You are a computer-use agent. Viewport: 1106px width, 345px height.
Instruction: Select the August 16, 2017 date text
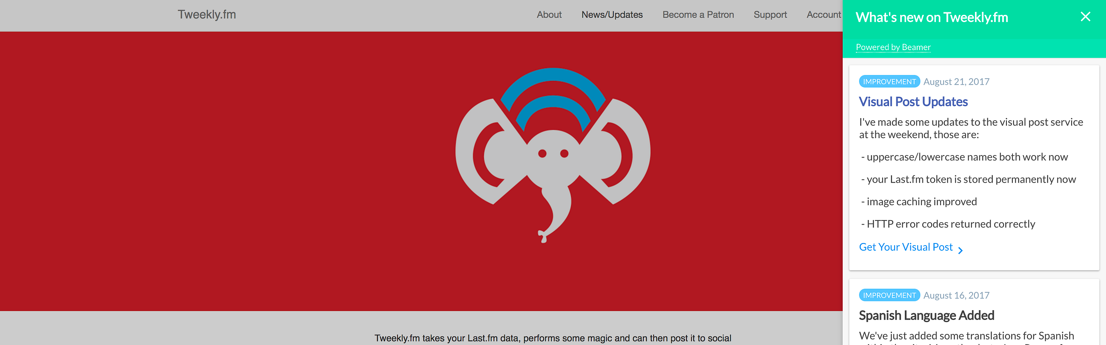[x=956, y=295]
